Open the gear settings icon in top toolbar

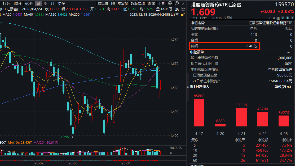click(170, 3)
